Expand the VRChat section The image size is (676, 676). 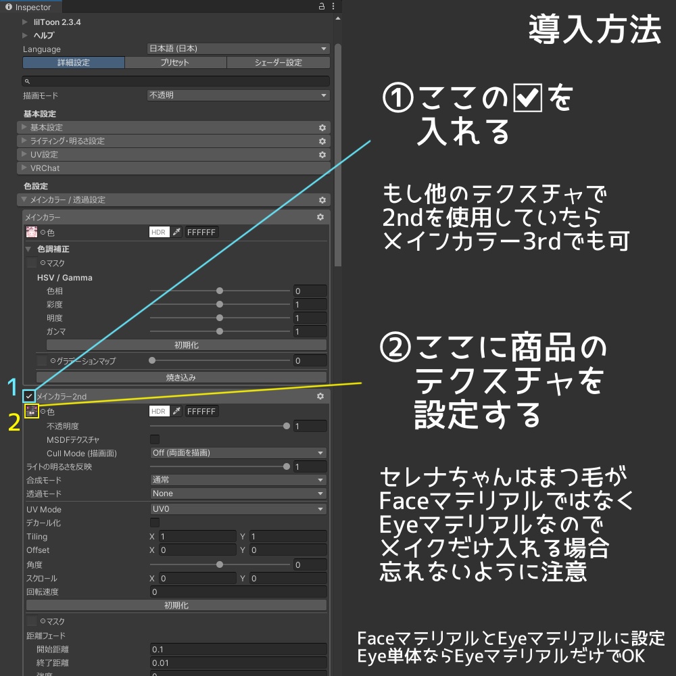pos(174,168)
